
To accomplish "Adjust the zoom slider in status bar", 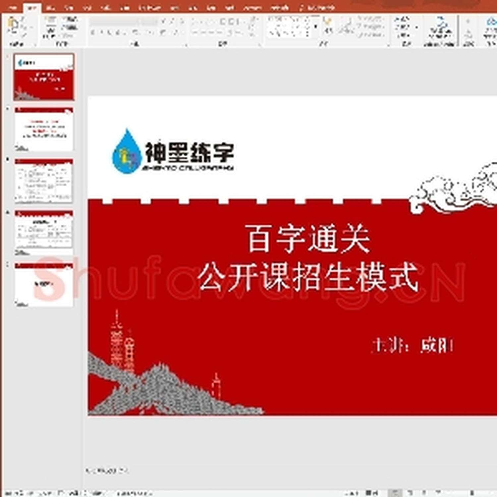I will (x=472, y=493).
